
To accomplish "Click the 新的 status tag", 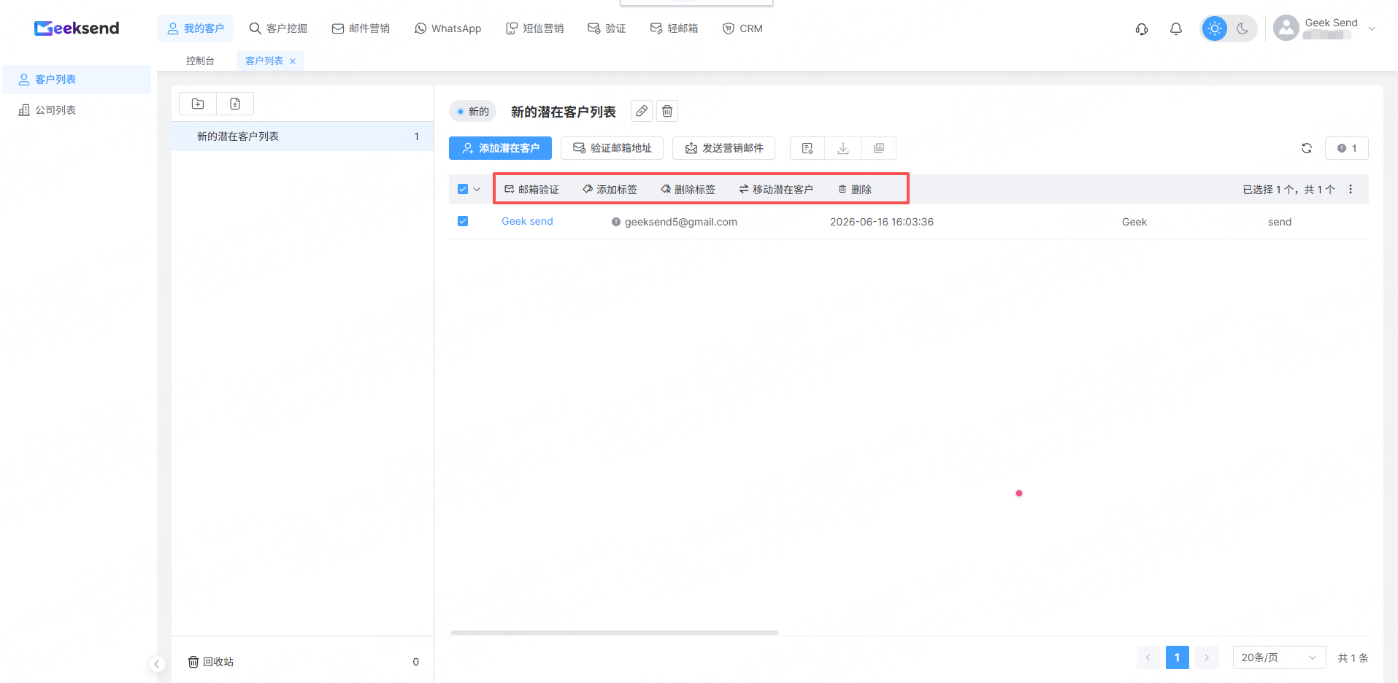I will tap(472, 111).
